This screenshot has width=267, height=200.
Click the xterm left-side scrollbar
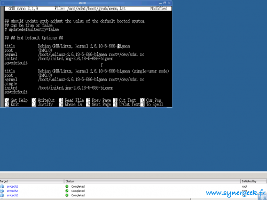(x=2, y=57)
